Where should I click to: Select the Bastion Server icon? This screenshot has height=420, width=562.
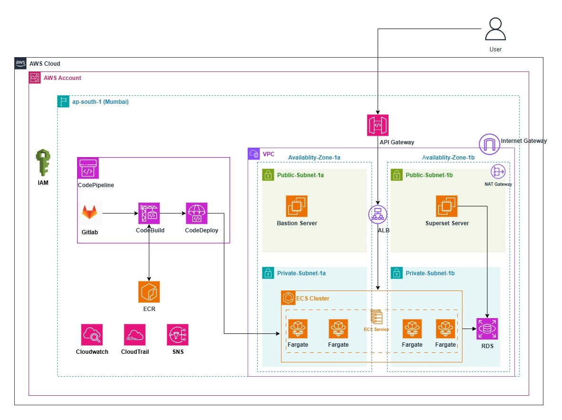point(297,206)
